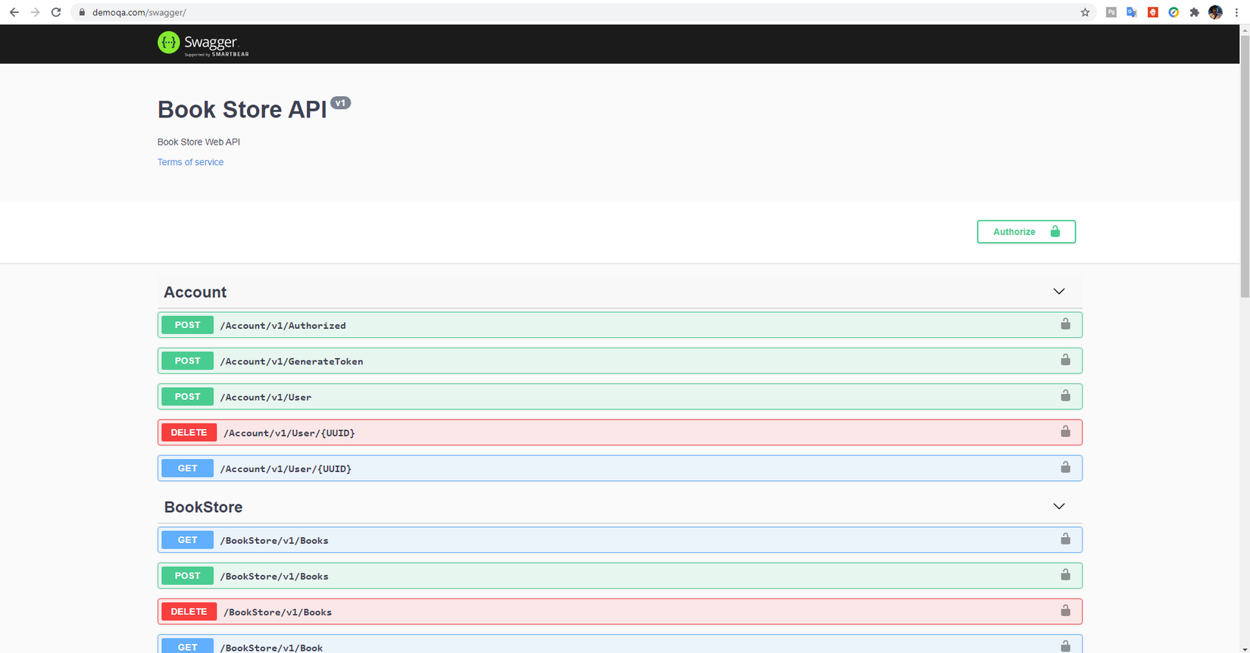Click the lock on DELETE /BookStore/v1/Books

[1065, 611]
